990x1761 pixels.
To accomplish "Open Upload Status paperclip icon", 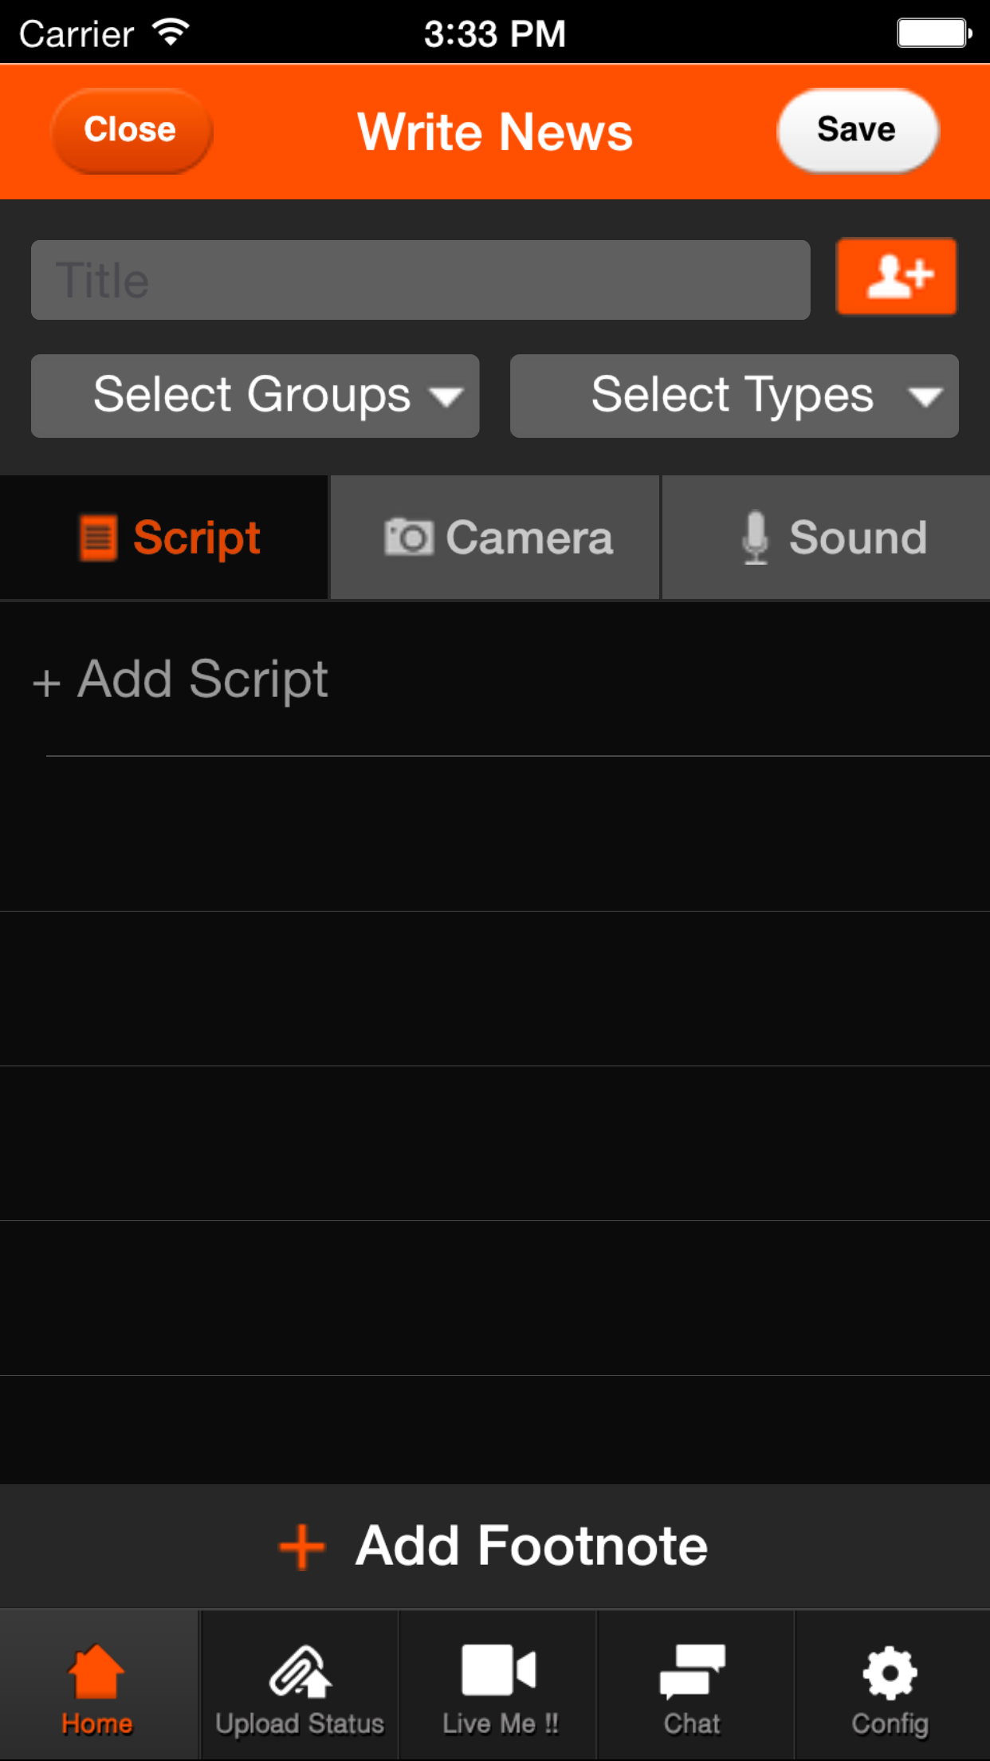I will tap(300, 1672).
